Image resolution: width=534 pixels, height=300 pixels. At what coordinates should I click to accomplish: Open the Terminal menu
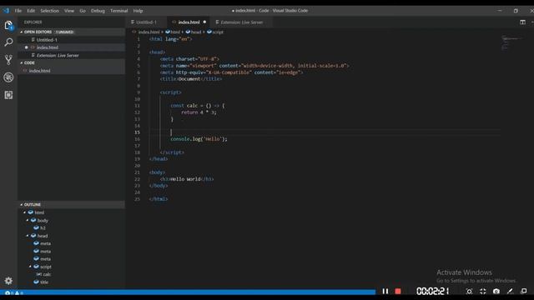coord(118,11)
